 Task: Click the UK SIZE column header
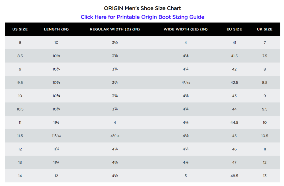pyautogui.click(x=265, y=29)
